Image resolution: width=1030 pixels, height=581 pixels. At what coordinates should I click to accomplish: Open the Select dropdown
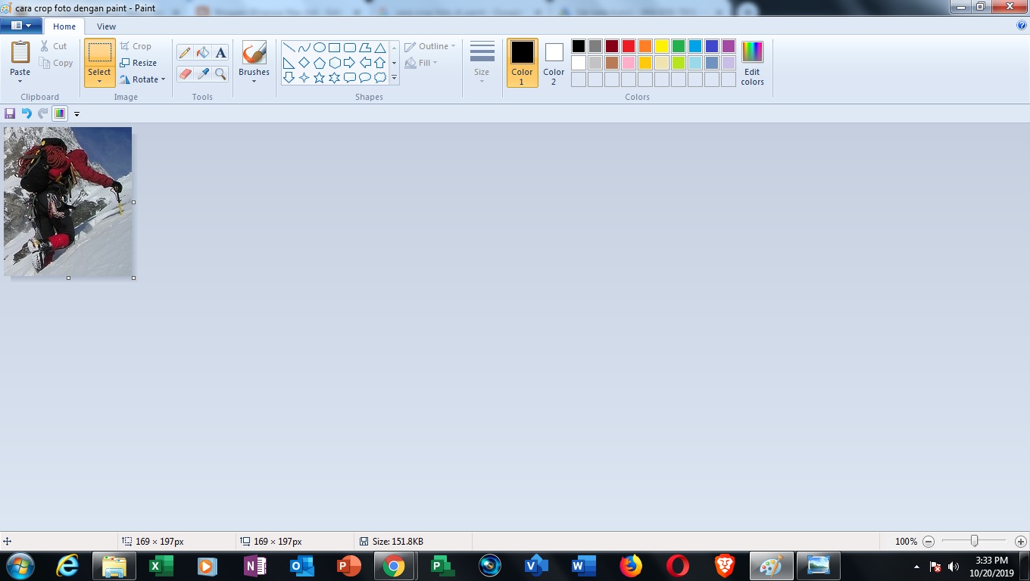pos(99,80)
